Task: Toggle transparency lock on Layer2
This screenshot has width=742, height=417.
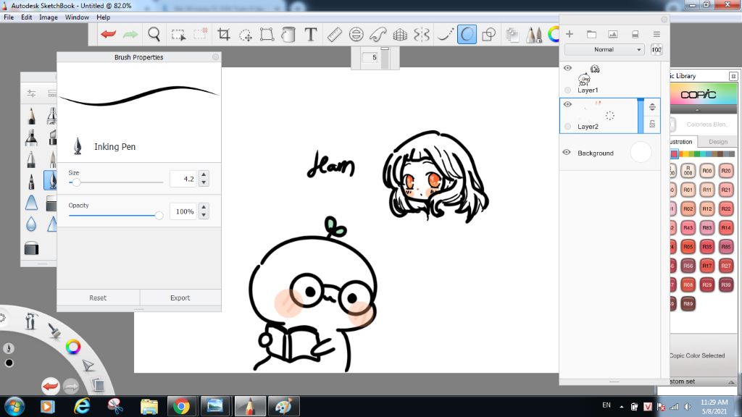Action: tap(652, 124)
